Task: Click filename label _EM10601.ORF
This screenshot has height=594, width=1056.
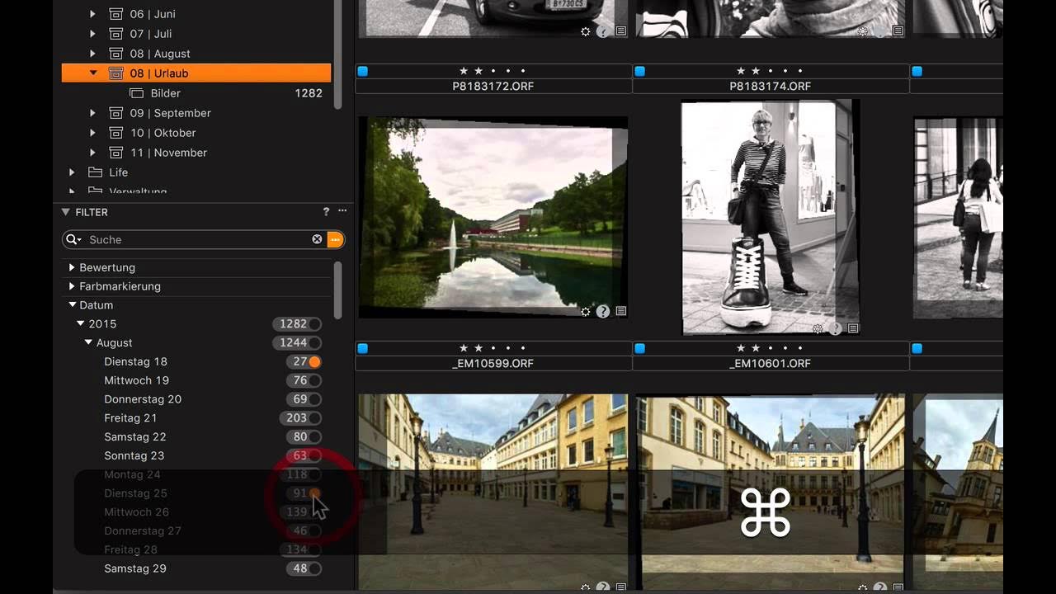Action: (771, 363)
